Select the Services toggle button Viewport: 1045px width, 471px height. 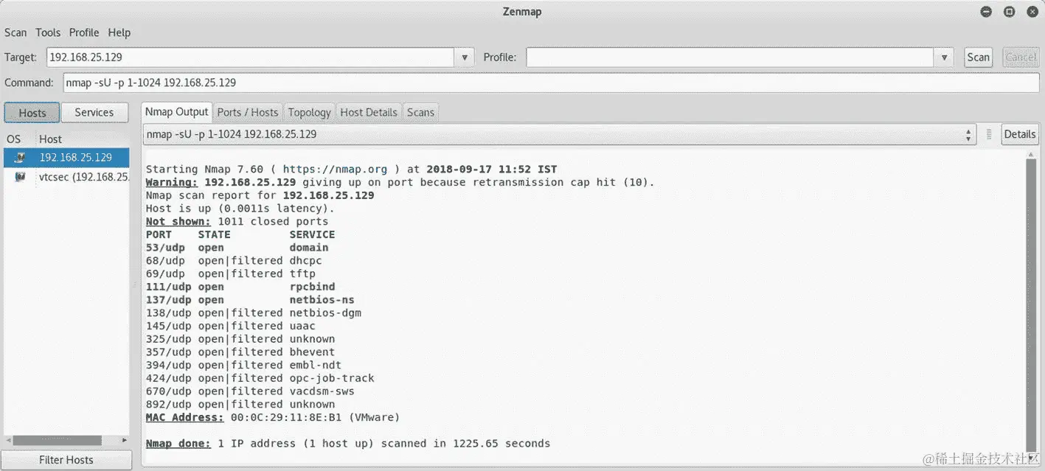94,113
